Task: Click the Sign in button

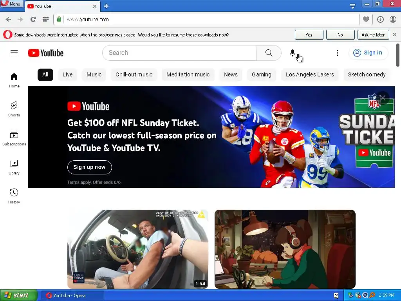Action: 368,53
